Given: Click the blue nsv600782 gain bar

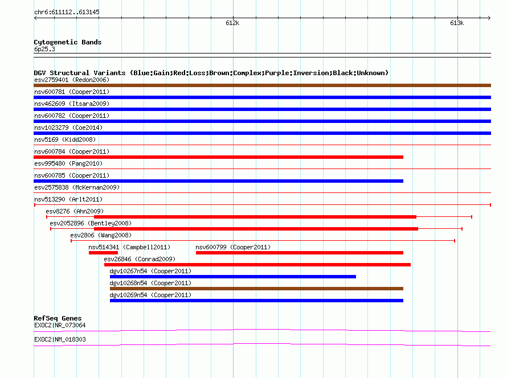Looking at the screenshot, I should (262, 121).
